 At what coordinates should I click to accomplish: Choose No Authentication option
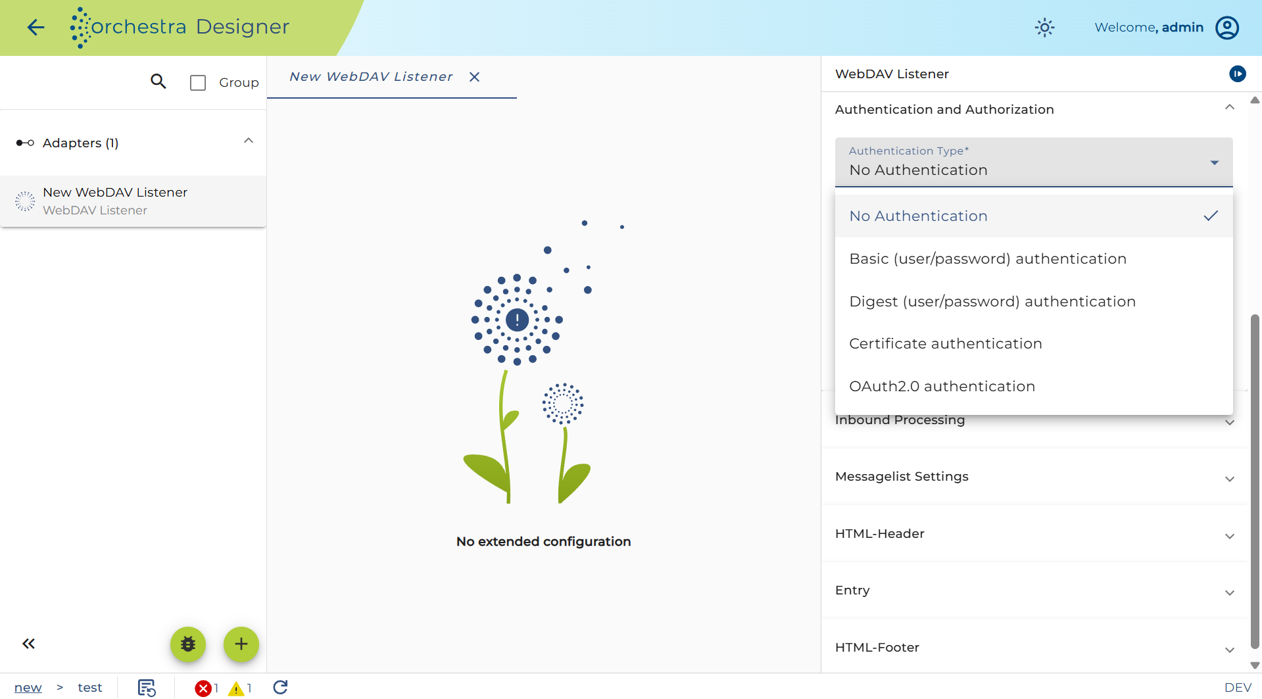pos(1034,216)
